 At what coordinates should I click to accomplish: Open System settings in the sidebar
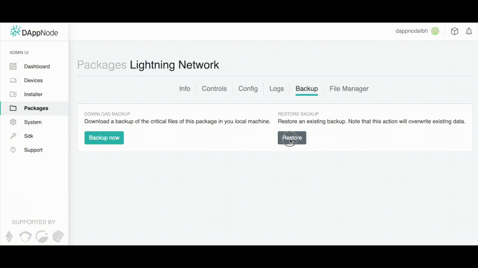[x=33, y=122]
